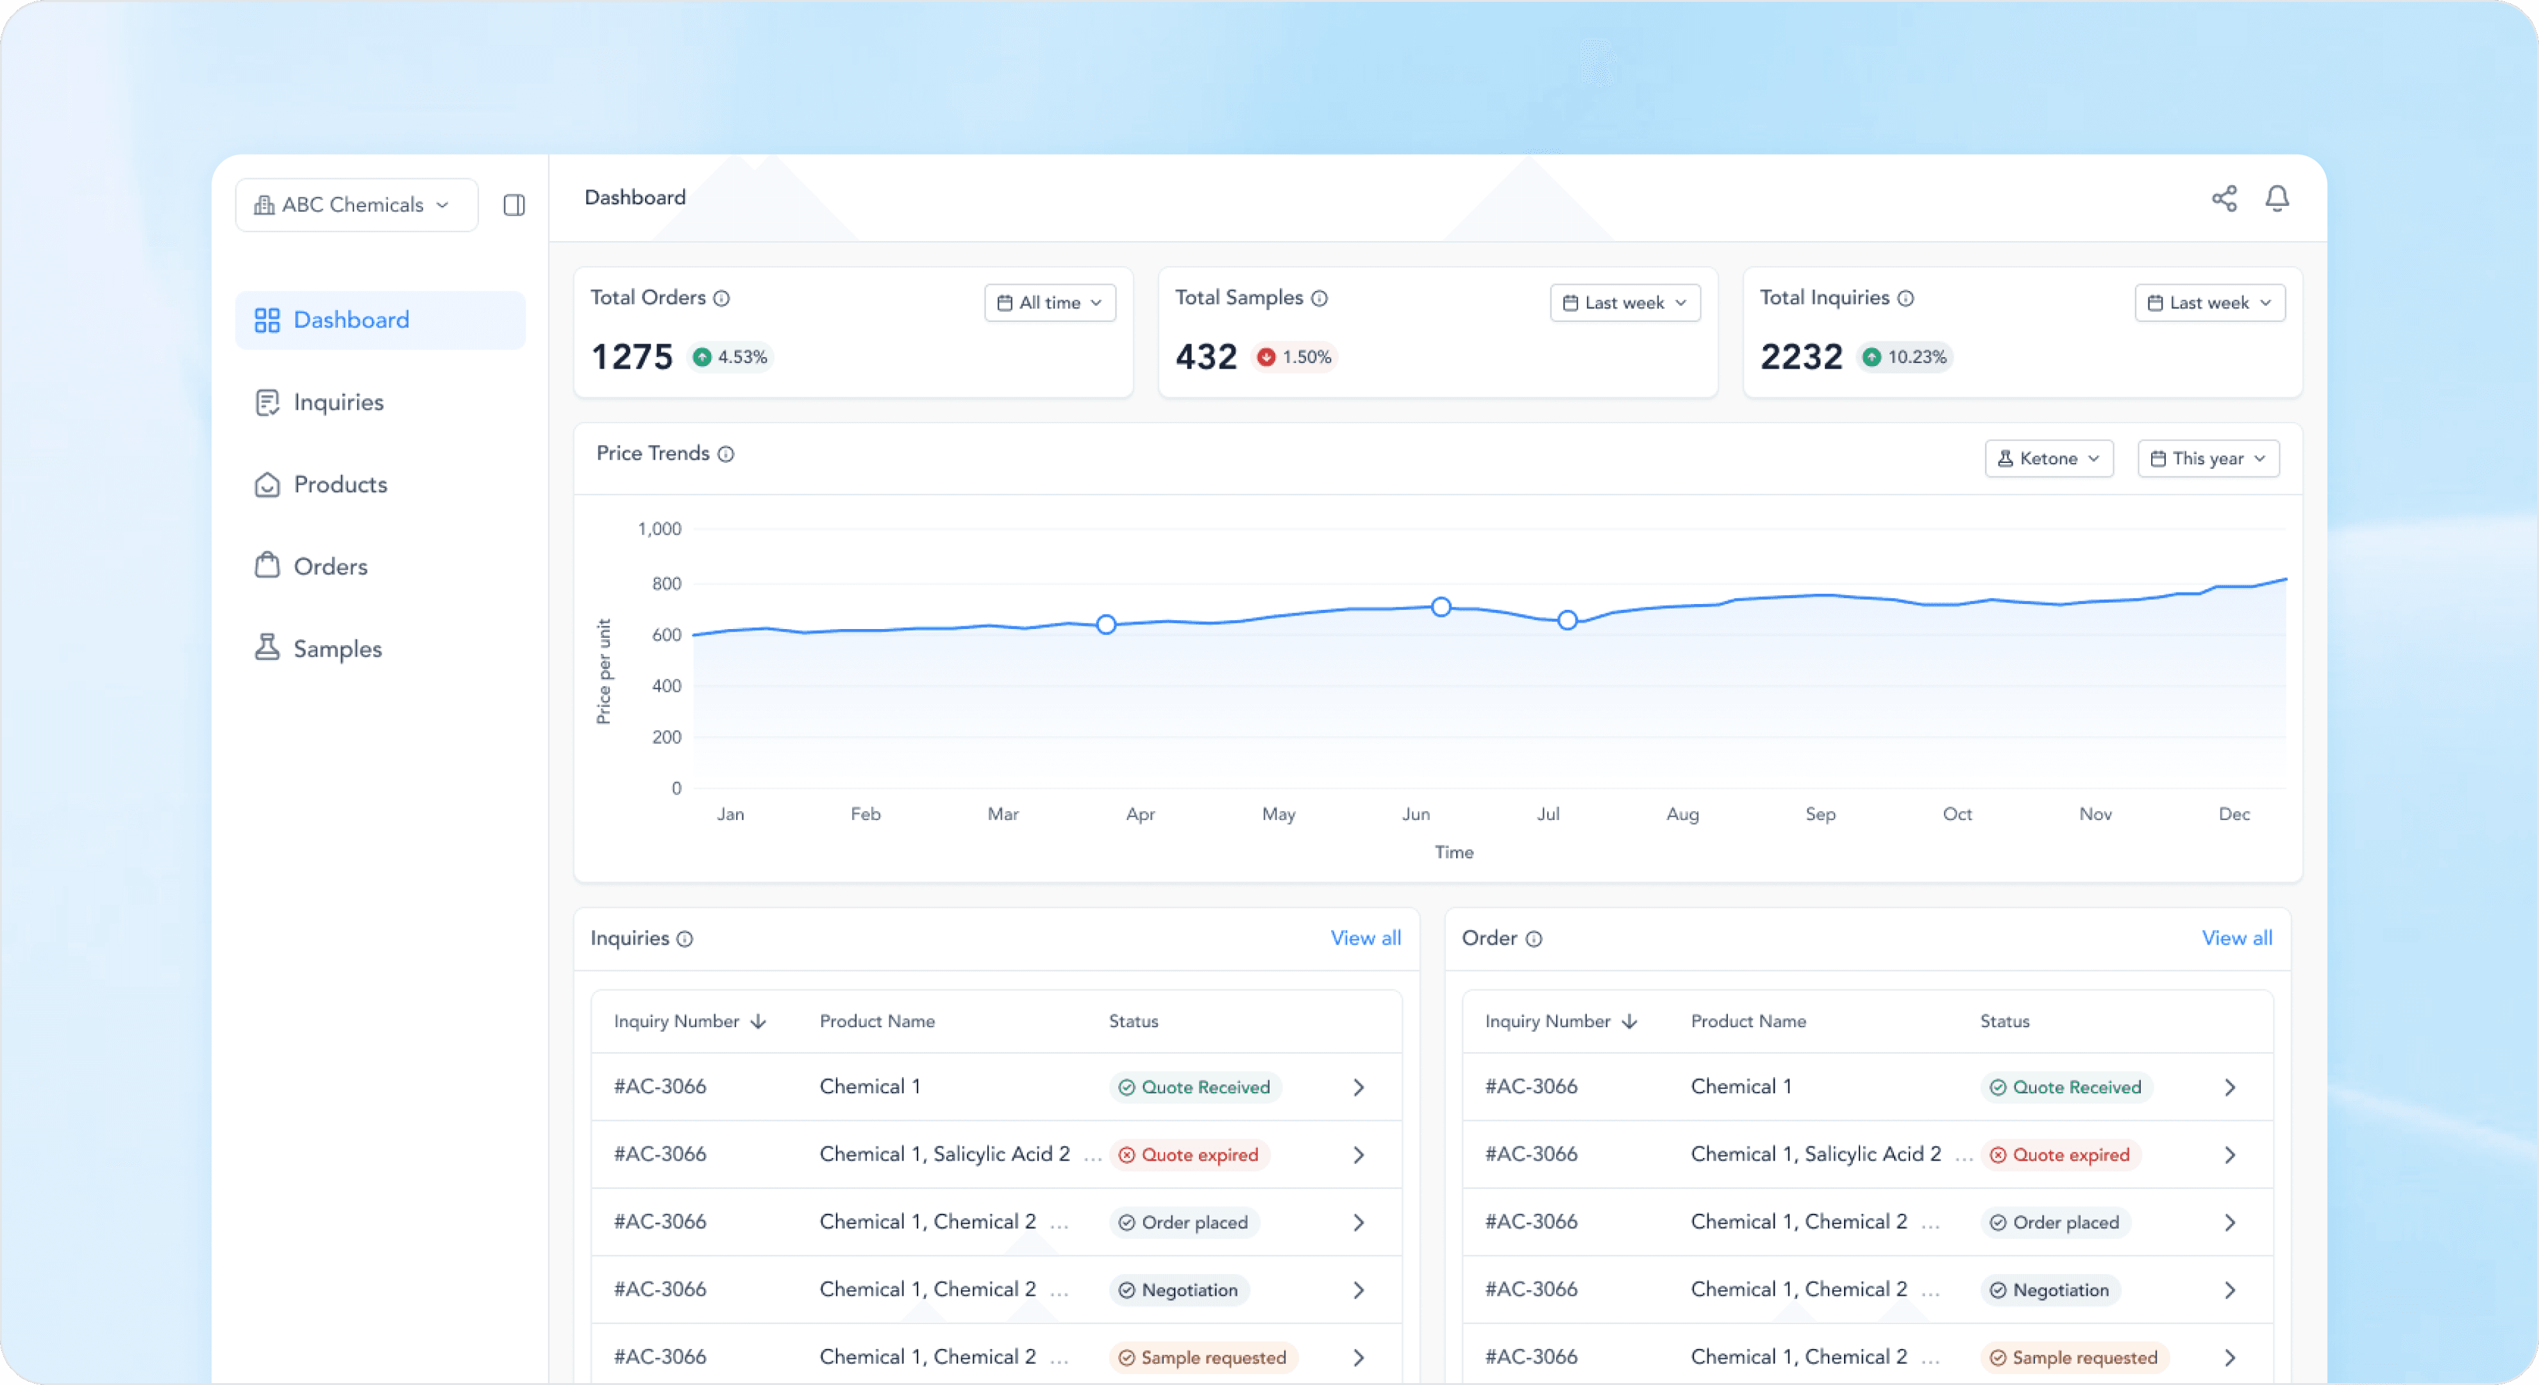Open the Ketone product filter dropdown
This screenshot has width=2539, height=1385.
2048,459
